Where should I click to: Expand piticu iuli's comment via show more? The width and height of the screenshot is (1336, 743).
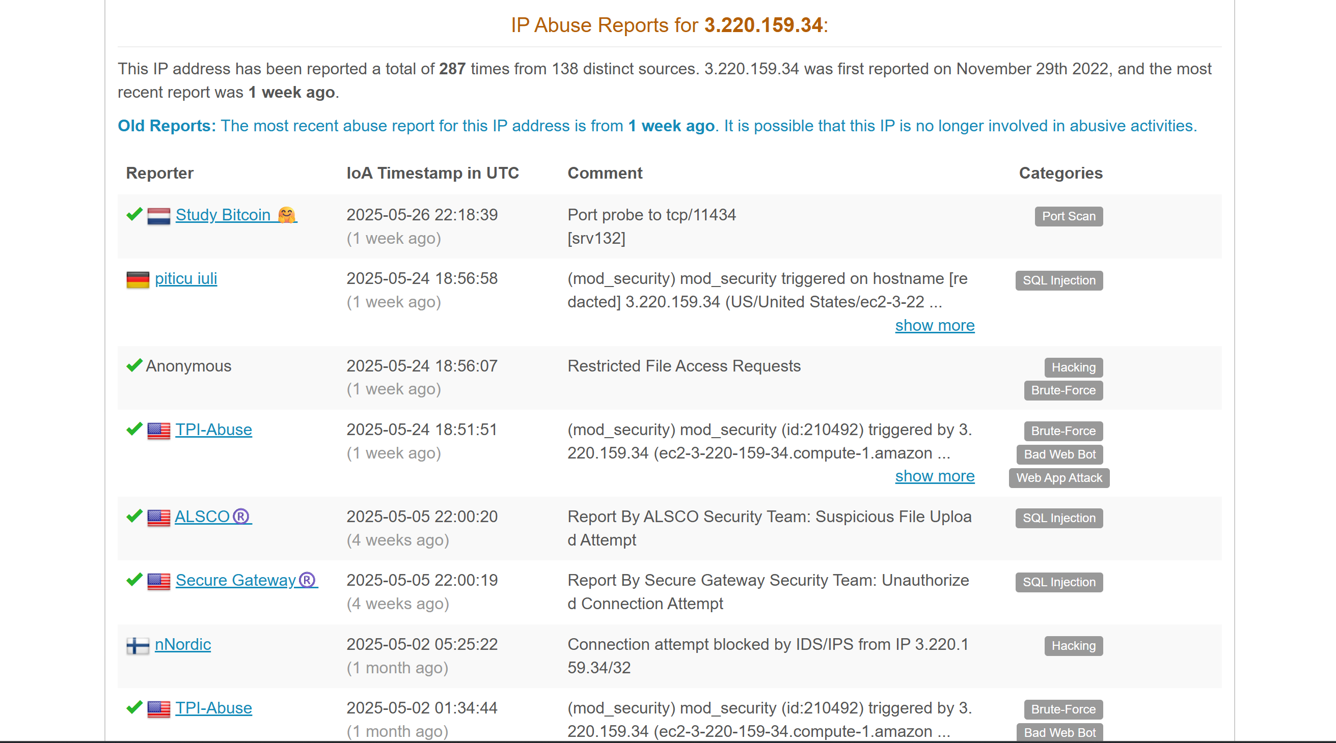pos(935,325)
